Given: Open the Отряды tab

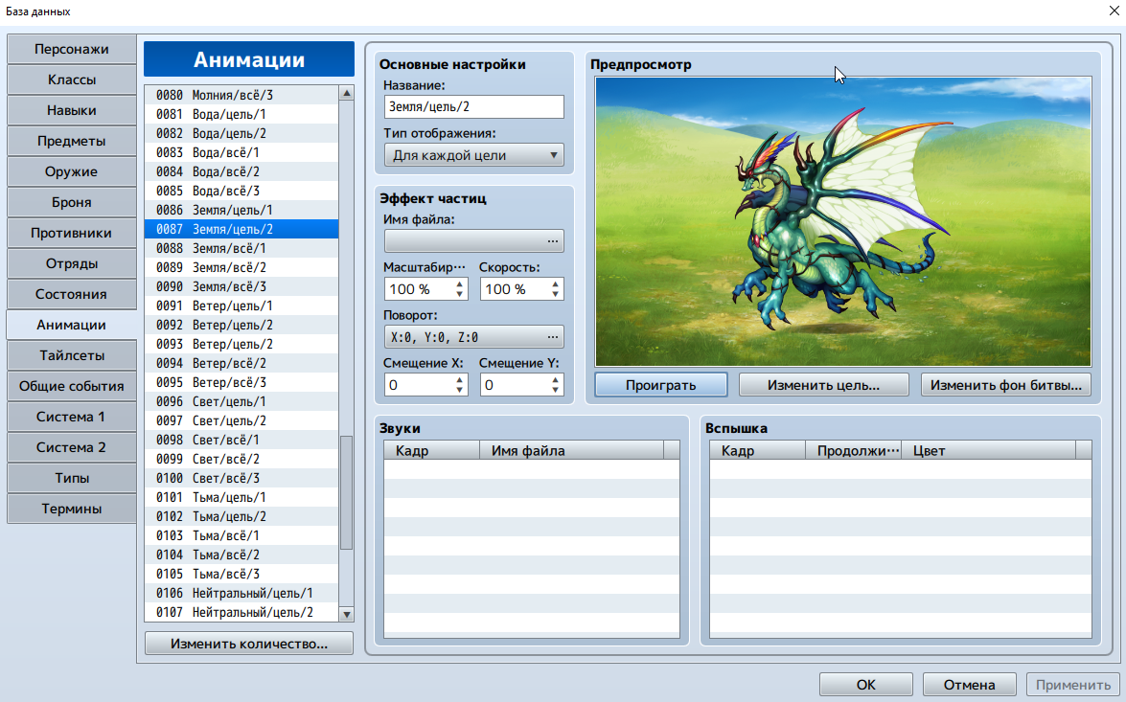Looking at the screenshot, I should click(x=72, y=263).
